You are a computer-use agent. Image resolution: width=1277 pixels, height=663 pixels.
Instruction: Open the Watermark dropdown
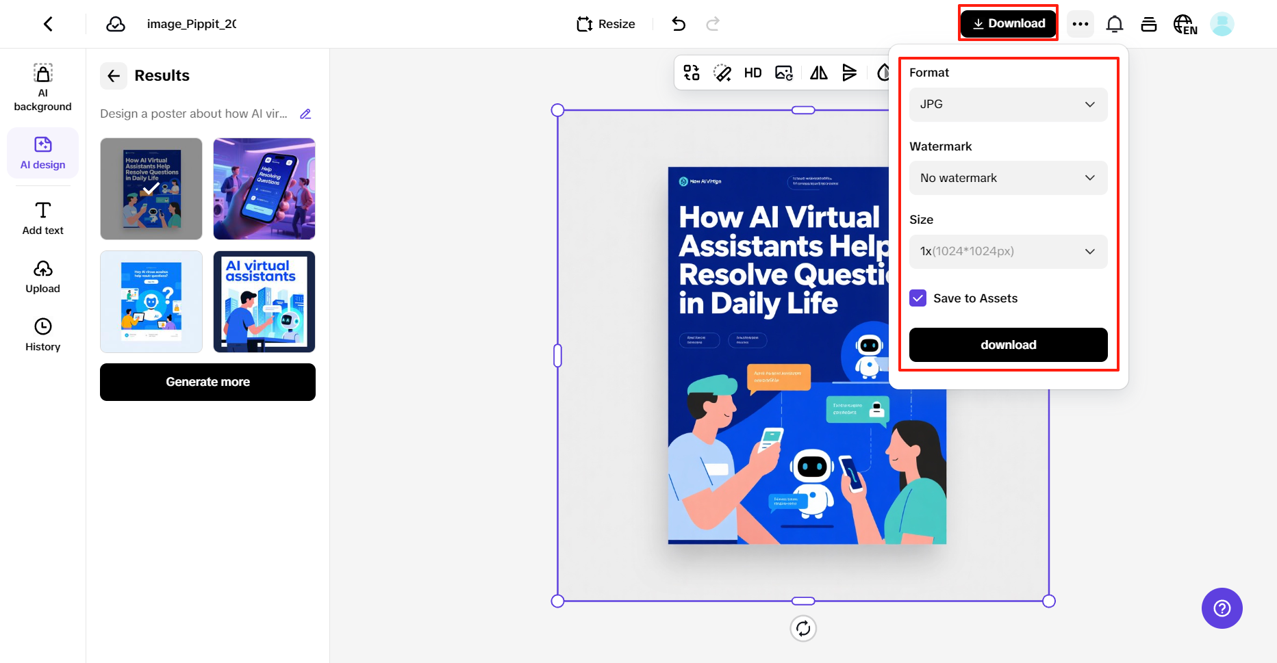(x=1008, y=178)
